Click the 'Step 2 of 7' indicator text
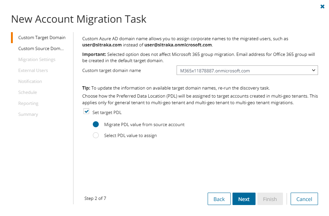329x216 pixels. coord(95,198)
